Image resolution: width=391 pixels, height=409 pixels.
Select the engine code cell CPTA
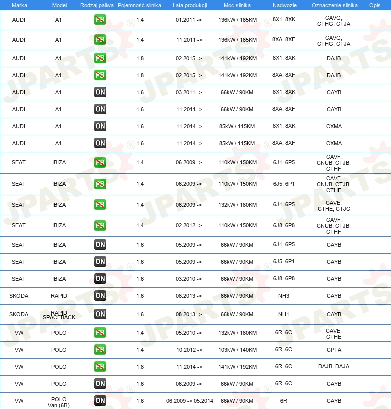coord(334,350)
